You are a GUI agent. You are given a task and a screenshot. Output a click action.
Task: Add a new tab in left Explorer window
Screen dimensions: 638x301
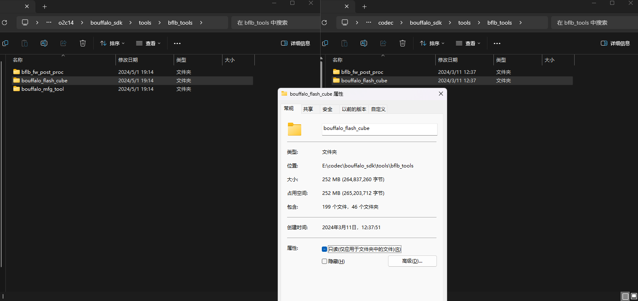[x=45, y=6]
